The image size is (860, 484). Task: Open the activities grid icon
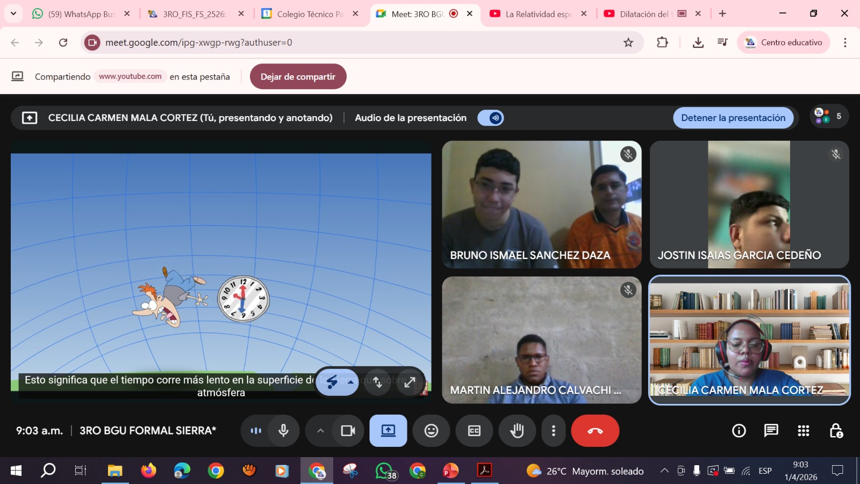803,431
